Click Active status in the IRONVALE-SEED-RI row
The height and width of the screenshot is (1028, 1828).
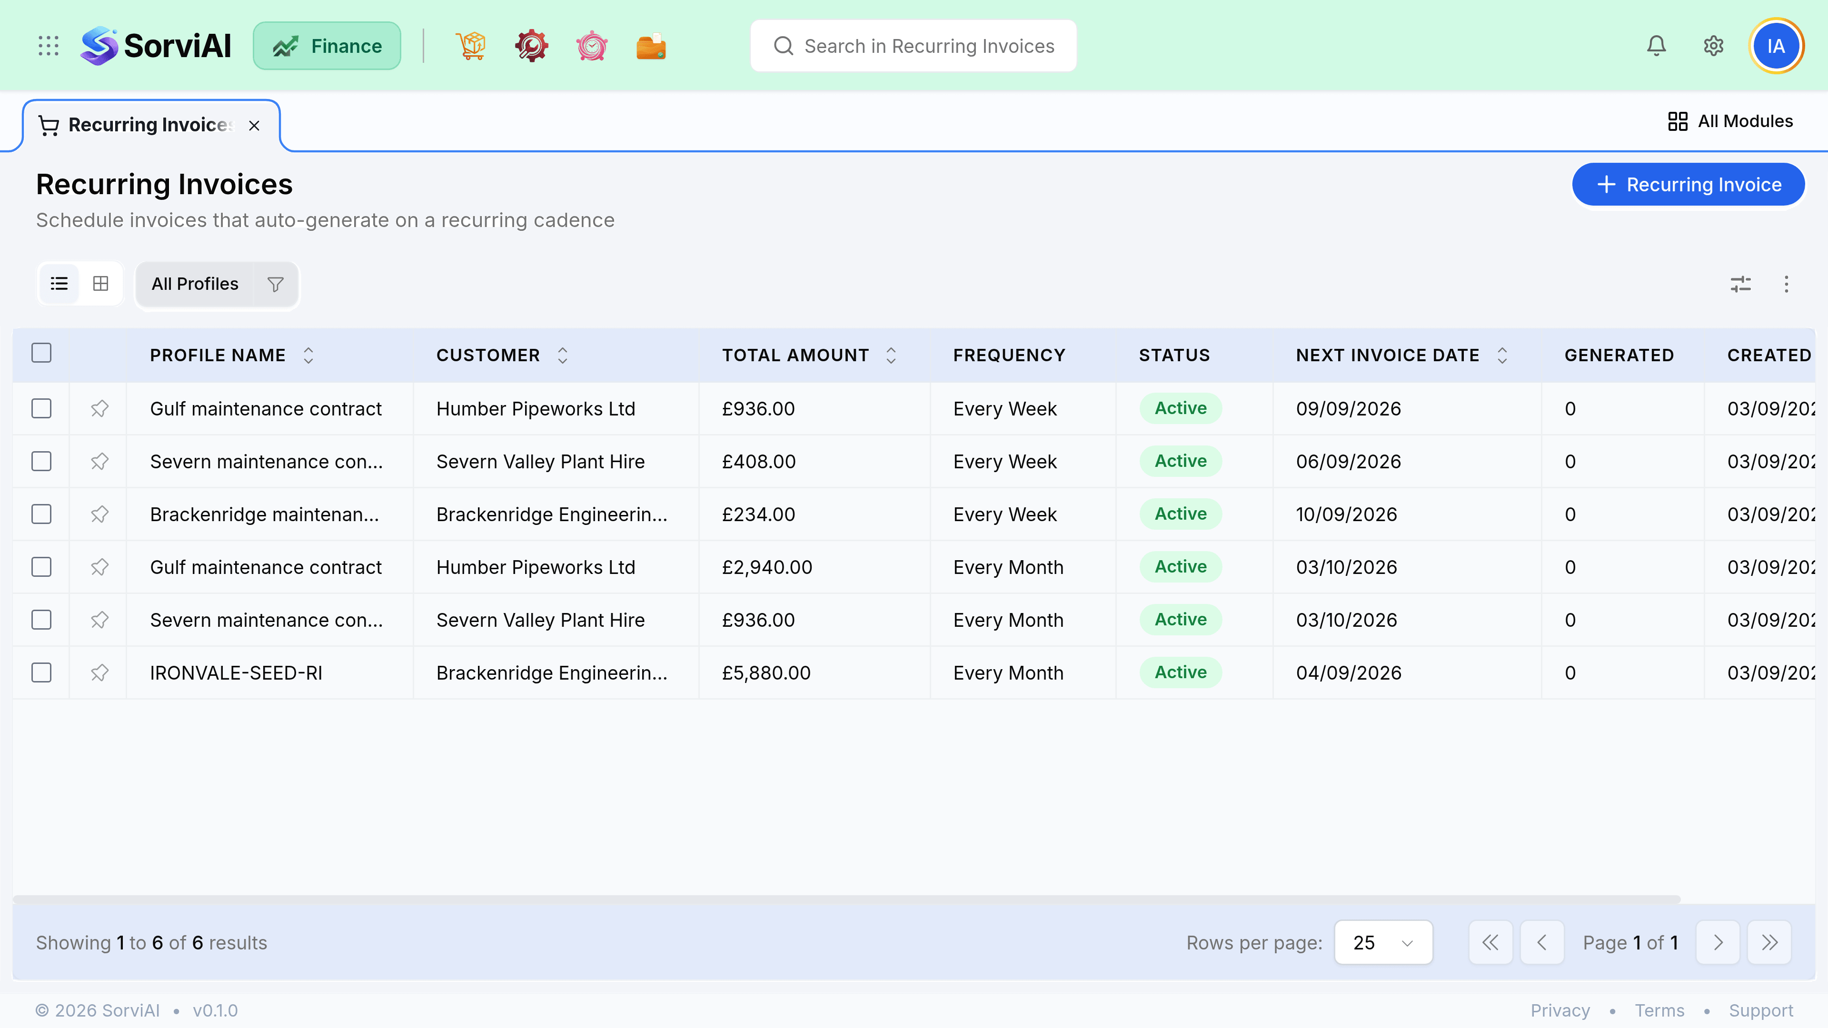point(1180,672)
